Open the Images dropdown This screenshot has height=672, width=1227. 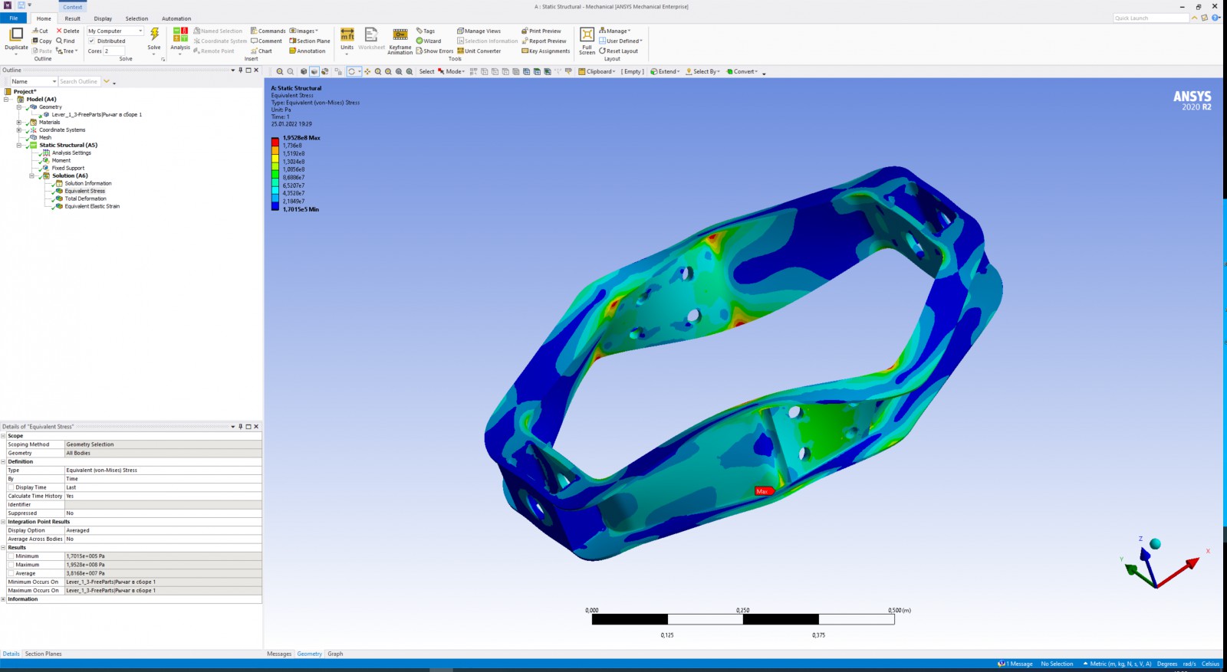tap(304, 31)
